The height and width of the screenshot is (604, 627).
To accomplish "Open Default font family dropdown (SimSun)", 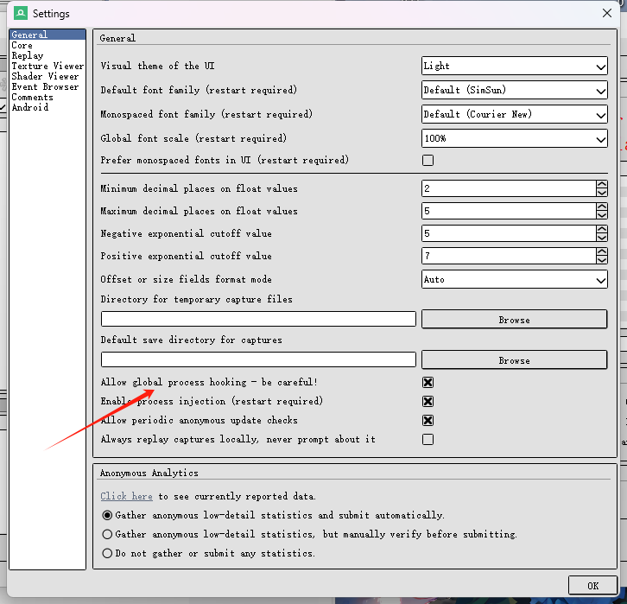I will tap(515, 90).
